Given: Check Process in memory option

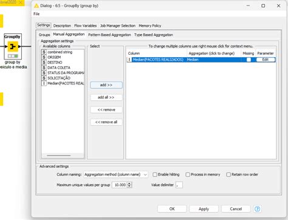Looking at the screenshot, I should pos(188,174).
